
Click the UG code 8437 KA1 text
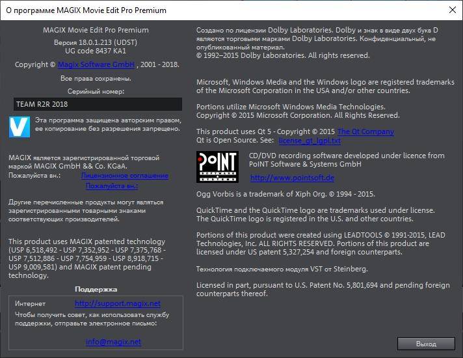coord(96,51)
